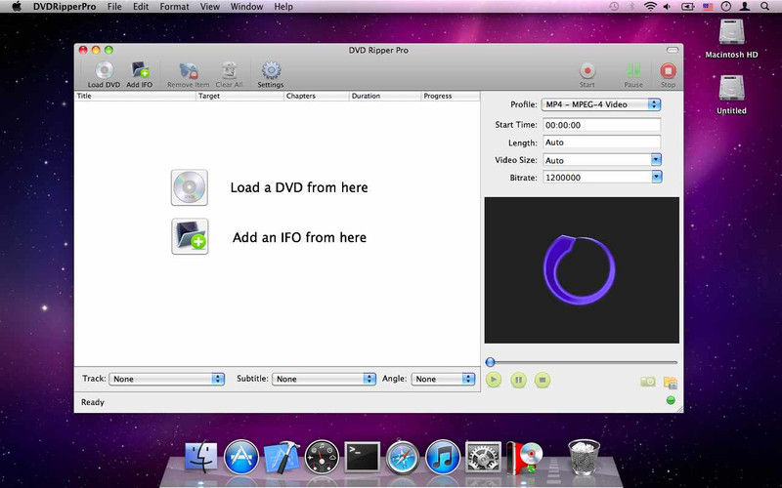The image size is (782, 488).
Task: Pause the preview playback
Action: click(518, 381)
